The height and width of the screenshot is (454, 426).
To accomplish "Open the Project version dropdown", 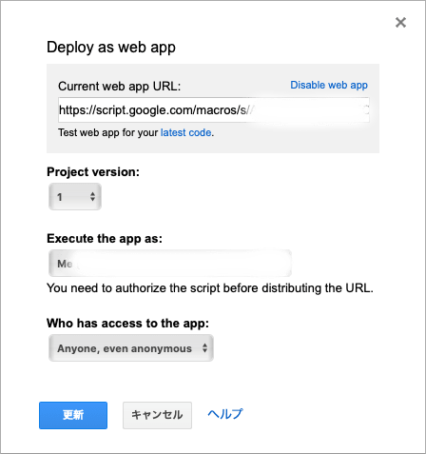I will (75, 197).
